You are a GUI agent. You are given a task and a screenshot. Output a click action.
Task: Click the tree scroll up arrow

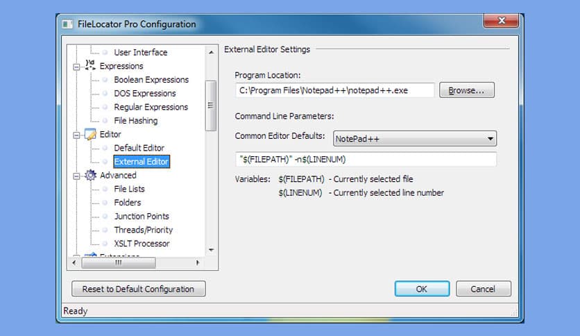click(x=211, y=53)
